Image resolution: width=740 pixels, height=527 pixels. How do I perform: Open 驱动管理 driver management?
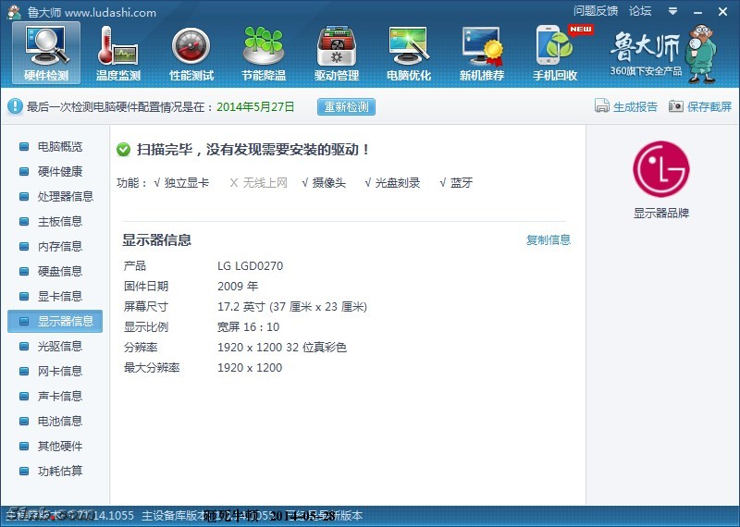click(336, 53)
